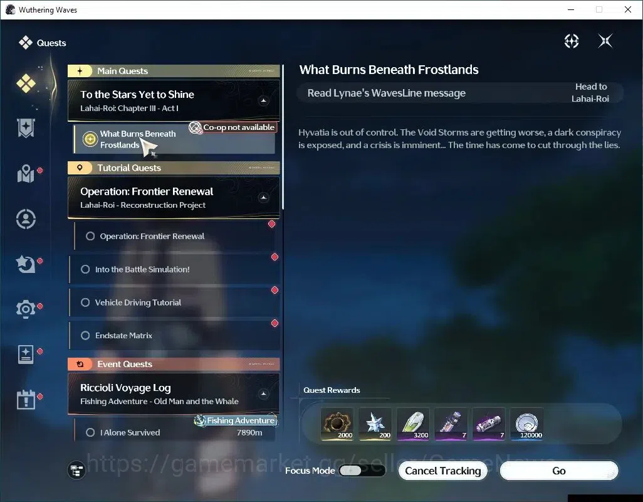Click the Wuthering Waves title bar app icon
The image size is (643, 502).
(x=10, y=9)
